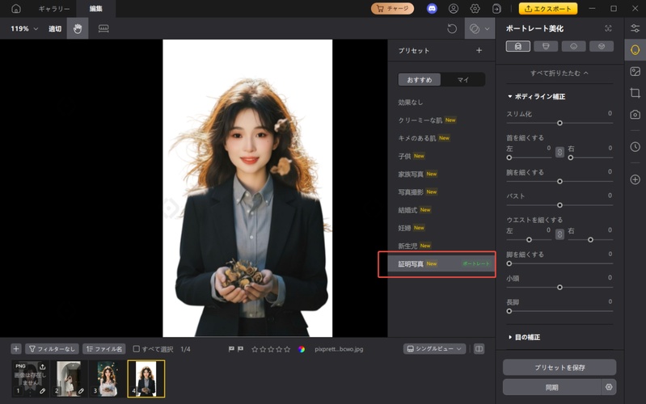Click すべて折りたたむ collapse all
646x404 pixels.
pos(559,74)
